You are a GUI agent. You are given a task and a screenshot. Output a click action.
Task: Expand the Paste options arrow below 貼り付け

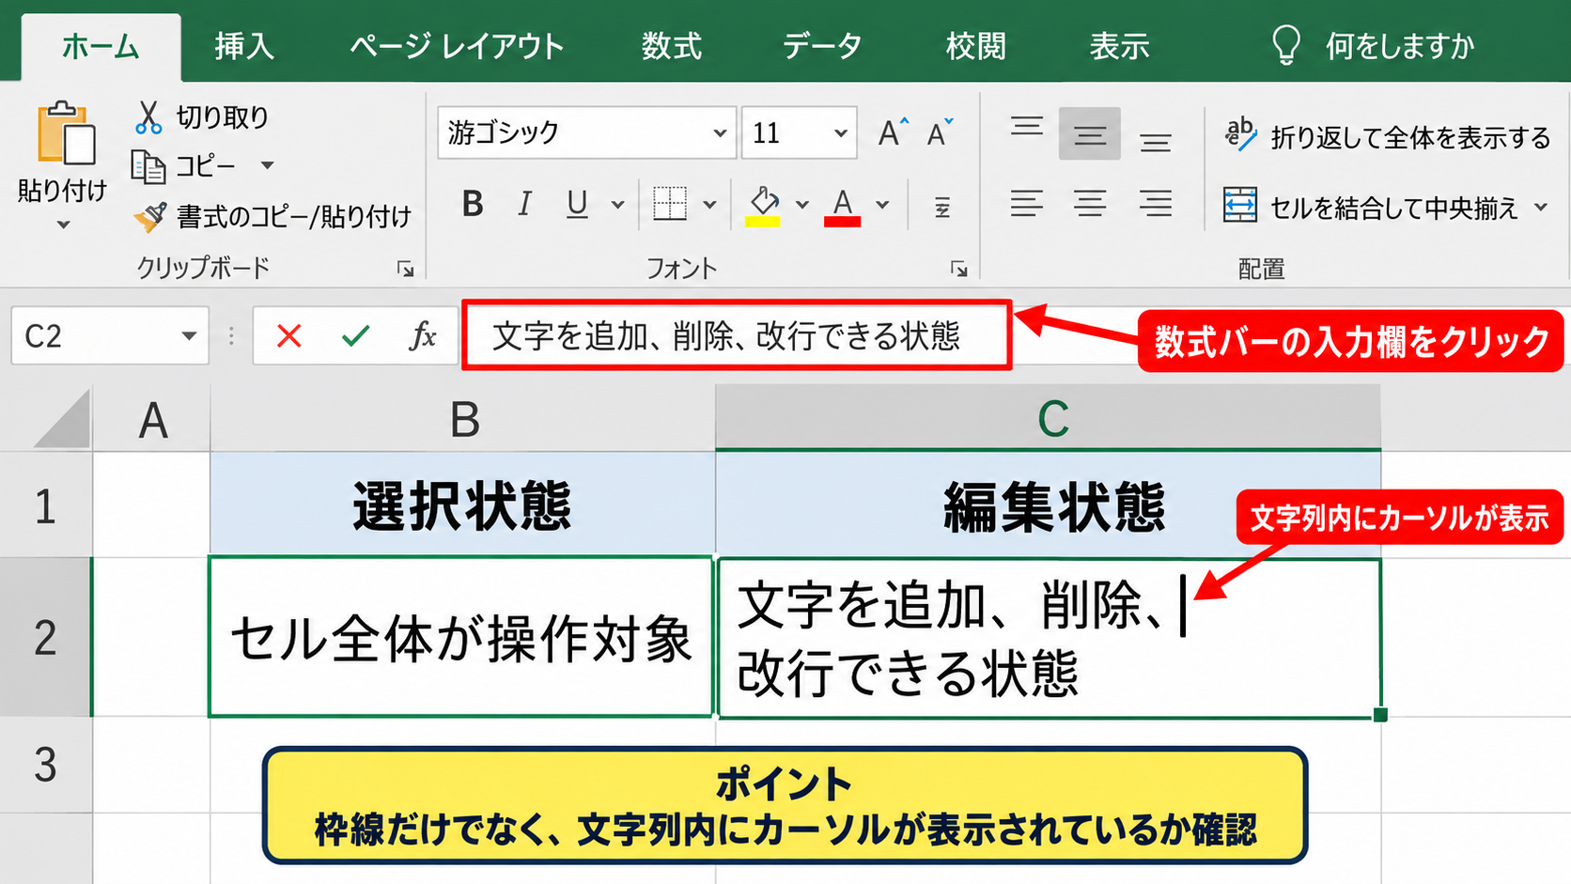click(63, 225)
